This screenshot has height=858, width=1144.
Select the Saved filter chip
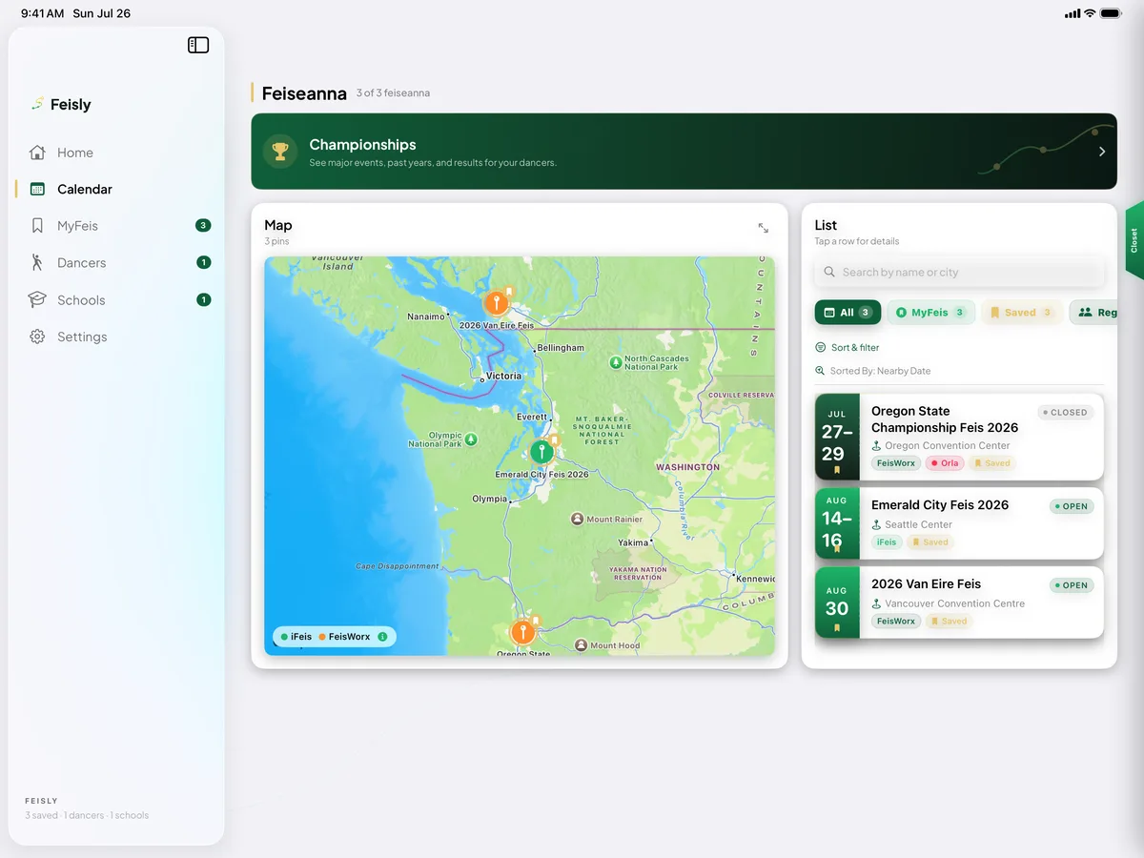[1020, 312]
